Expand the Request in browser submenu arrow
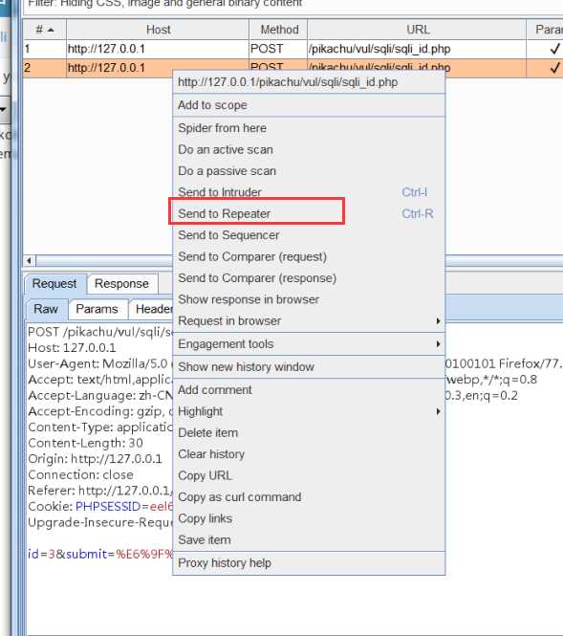Image resolution: width=563 pixels, height=636 pixels. pos(438,320)
